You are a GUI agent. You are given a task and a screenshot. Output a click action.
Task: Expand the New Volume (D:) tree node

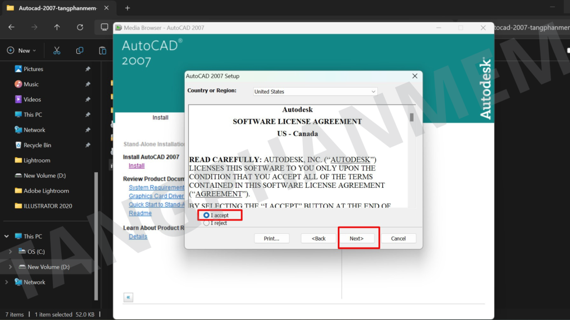9,267
